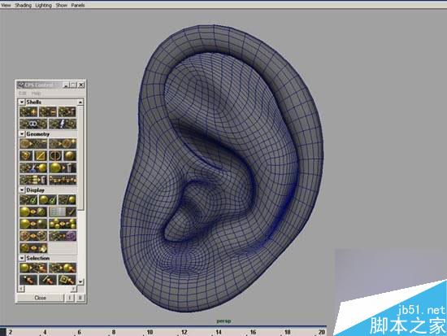The width and height of the screenshot is (447, 336).
Task: Click the CPS panel vertical scrollbar thumb
Action: click(80, 158)
